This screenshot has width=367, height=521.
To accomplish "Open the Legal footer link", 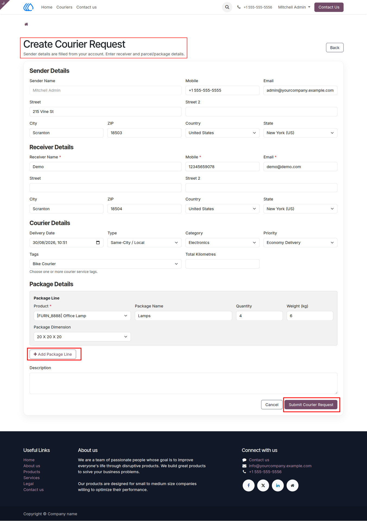I will tap(29, 484).
